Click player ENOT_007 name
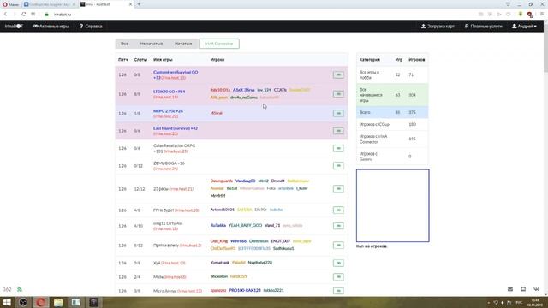The image size is (548, 308). (x=281, y=241)
